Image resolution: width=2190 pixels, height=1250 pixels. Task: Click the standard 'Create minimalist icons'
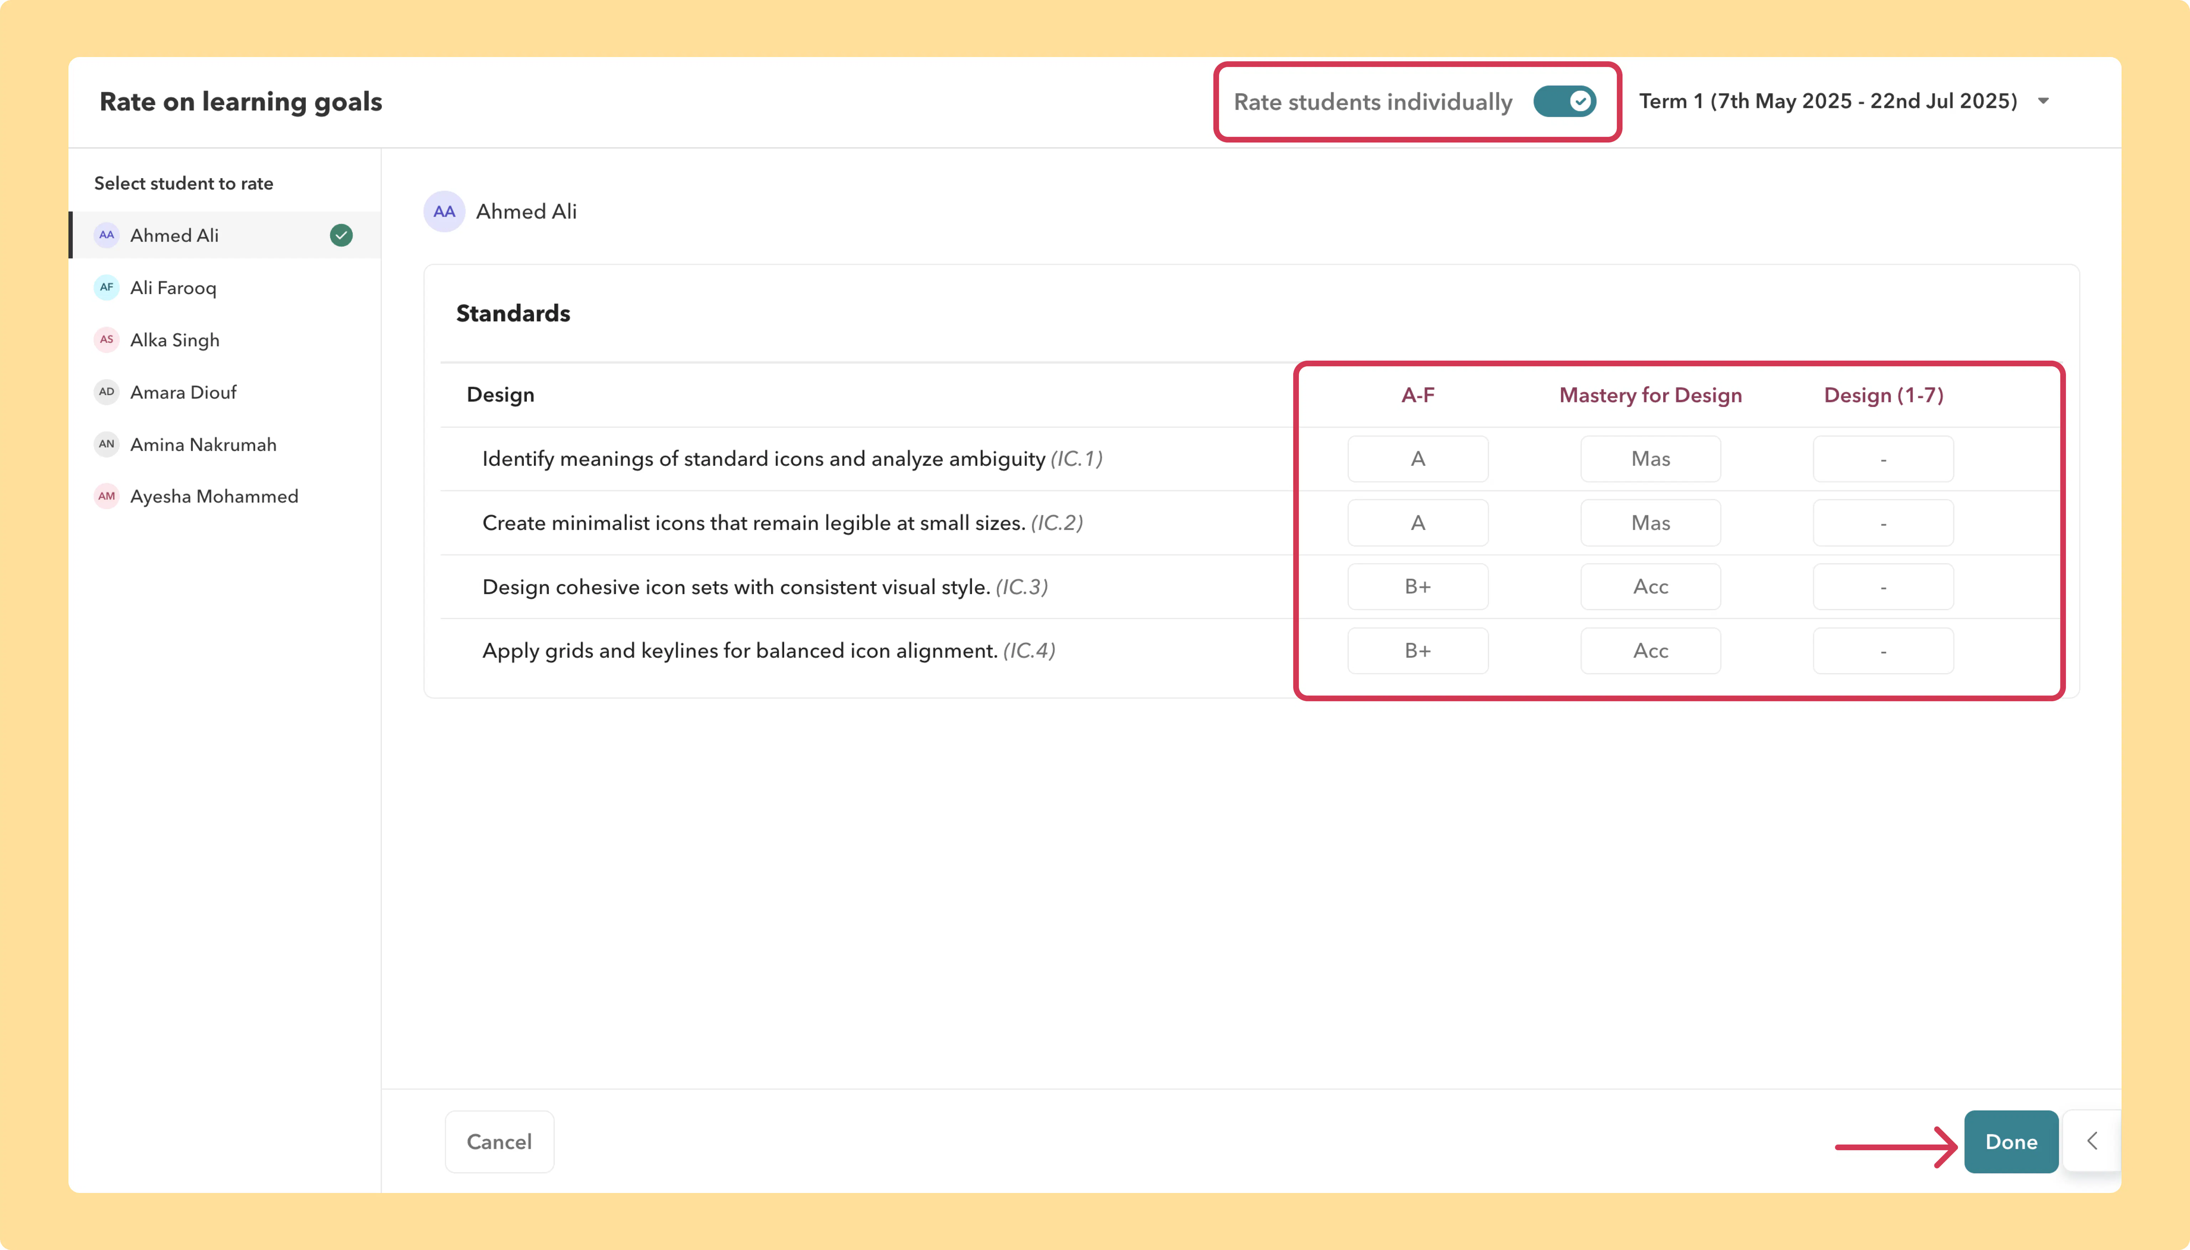coord(782,523)
